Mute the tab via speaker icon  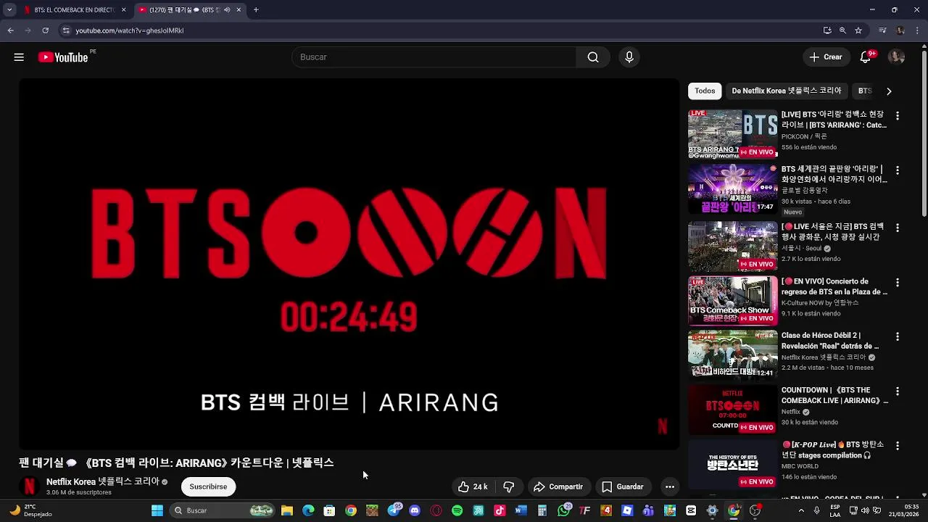227,10
